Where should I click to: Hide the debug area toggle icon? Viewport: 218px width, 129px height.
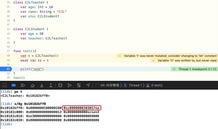point(5,85)
